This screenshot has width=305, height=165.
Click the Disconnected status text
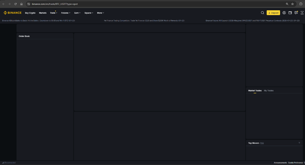(10, 163)
